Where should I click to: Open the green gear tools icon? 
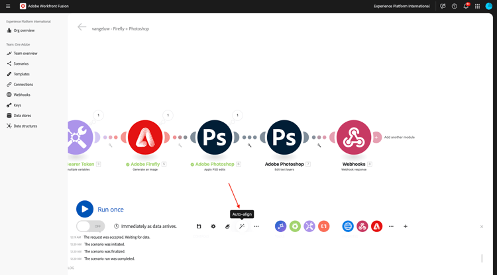(x=295, y=226)
